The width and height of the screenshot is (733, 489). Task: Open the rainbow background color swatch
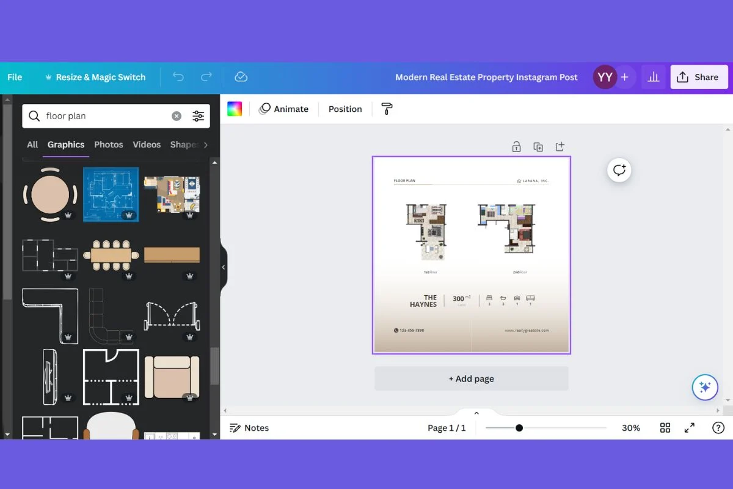pos(235,109)
